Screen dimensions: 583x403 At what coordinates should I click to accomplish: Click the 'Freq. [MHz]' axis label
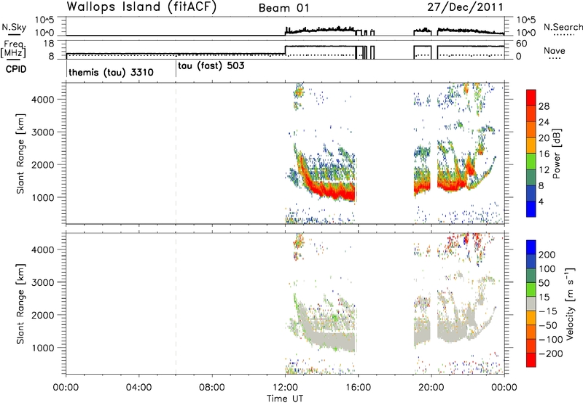13,49
